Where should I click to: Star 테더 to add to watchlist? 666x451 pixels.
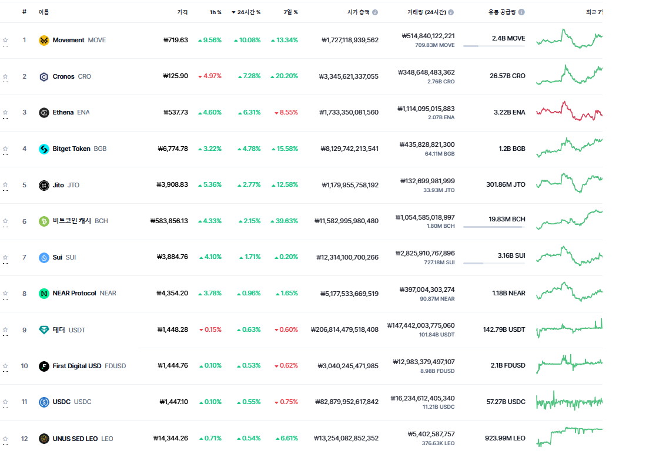click(x=5, y=330)
